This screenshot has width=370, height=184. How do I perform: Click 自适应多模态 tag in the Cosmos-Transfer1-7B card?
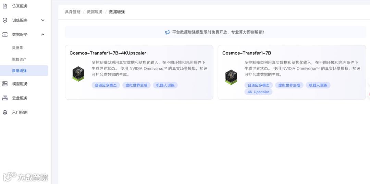pyautogui.click(x=259, y=85)
